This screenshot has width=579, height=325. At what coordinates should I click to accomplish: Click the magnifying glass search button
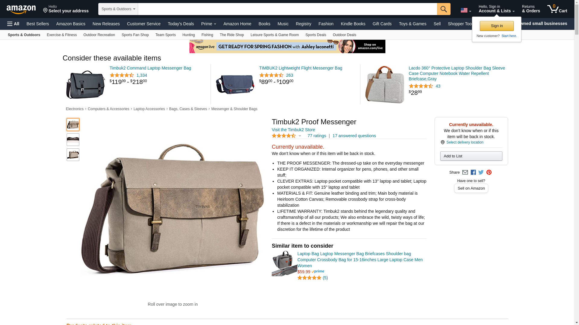point(444,9)
